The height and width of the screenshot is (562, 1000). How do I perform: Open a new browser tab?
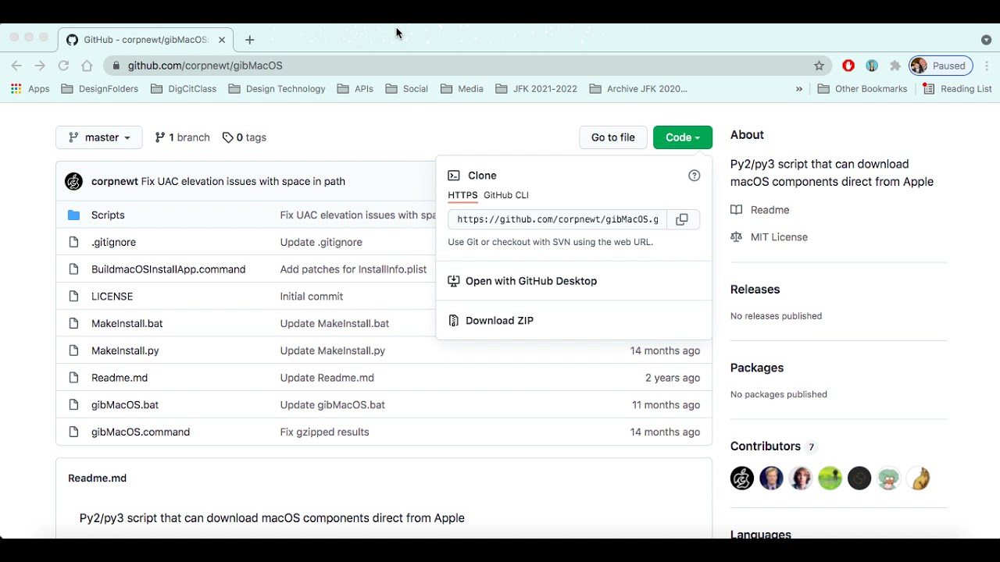(249, 40)
